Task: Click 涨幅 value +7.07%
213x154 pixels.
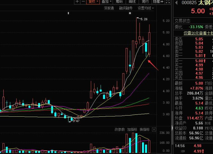Action: pyautogui.click(x=196, y=88)
